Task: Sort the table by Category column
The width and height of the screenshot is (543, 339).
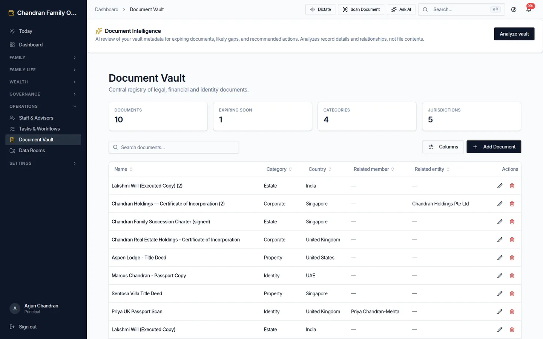Action: 279,169
